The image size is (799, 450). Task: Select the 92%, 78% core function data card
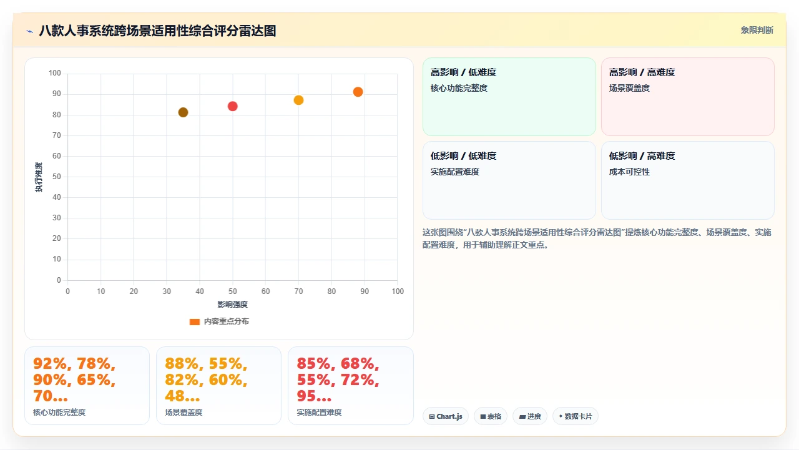[87, 386]
